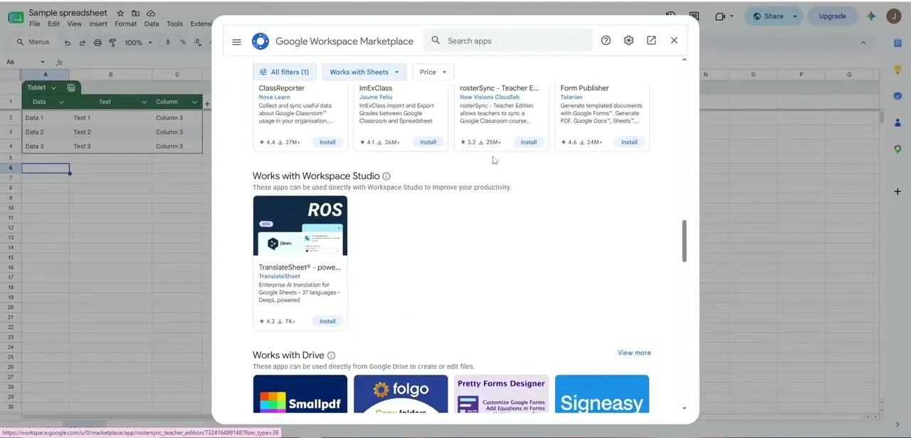Open Marketplace help icon
This screenshot has height=438, width=911.
(606, 41)
